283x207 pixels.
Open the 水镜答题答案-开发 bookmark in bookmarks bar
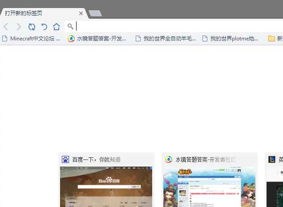point(97,39)
